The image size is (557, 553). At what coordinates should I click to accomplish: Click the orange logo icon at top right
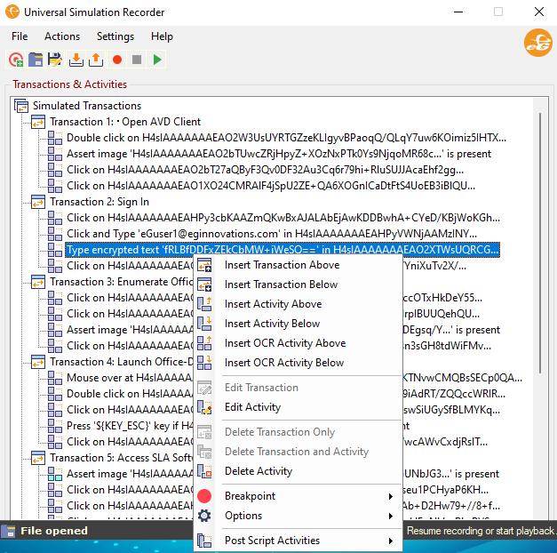pos(537,43)
